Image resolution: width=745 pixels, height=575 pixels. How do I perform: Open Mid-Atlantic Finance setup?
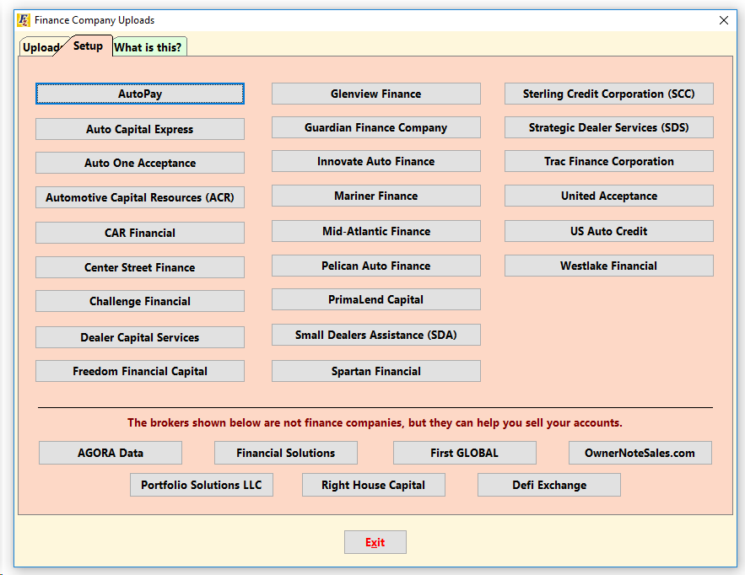click(x=376, y=231)
